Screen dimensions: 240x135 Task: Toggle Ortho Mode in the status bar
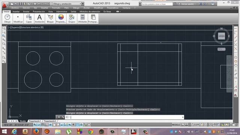coord(46,125)
